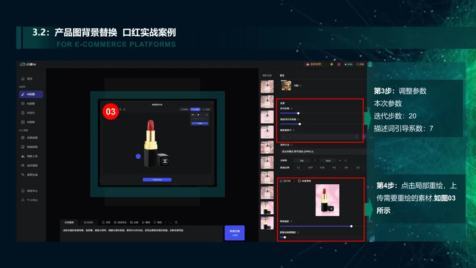Select the 9:16 aspect ratio

[322, 167]
